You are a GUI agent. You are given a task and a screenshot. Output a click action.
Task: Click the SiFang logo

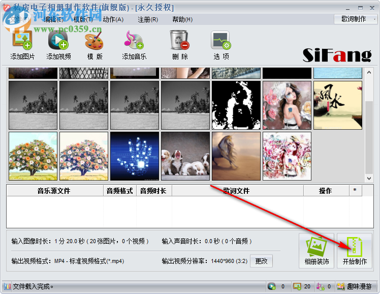point(337,55)
